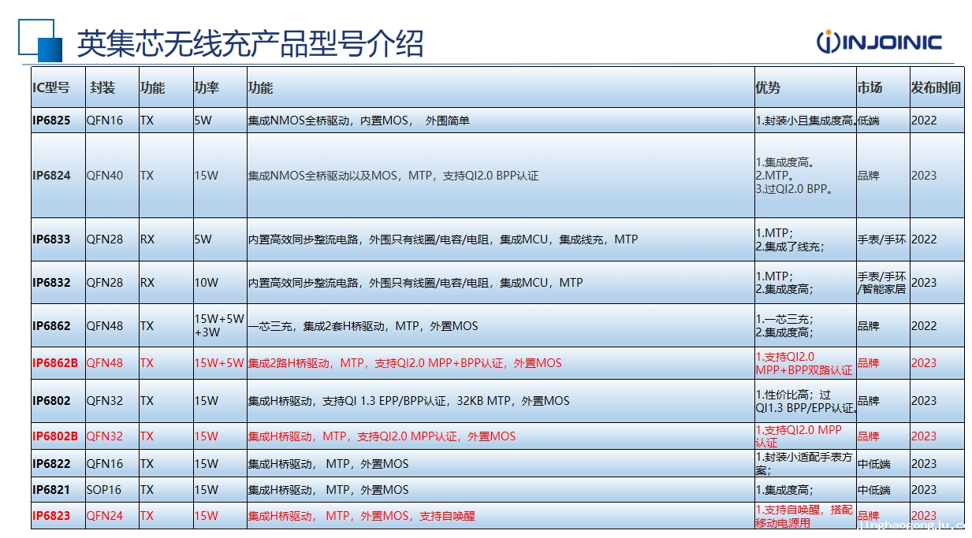Click advantage cell 封装小适配手表方案
The image size is (972, 538).
804,464
